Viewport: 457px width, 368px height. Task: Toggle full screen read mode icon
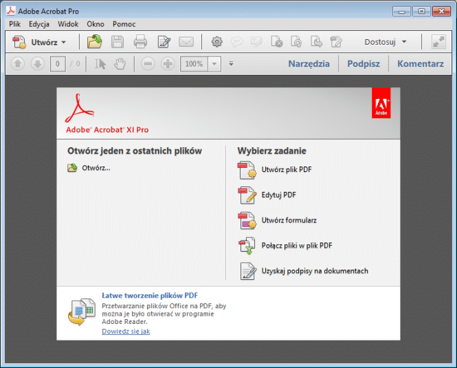click(438, 42)
